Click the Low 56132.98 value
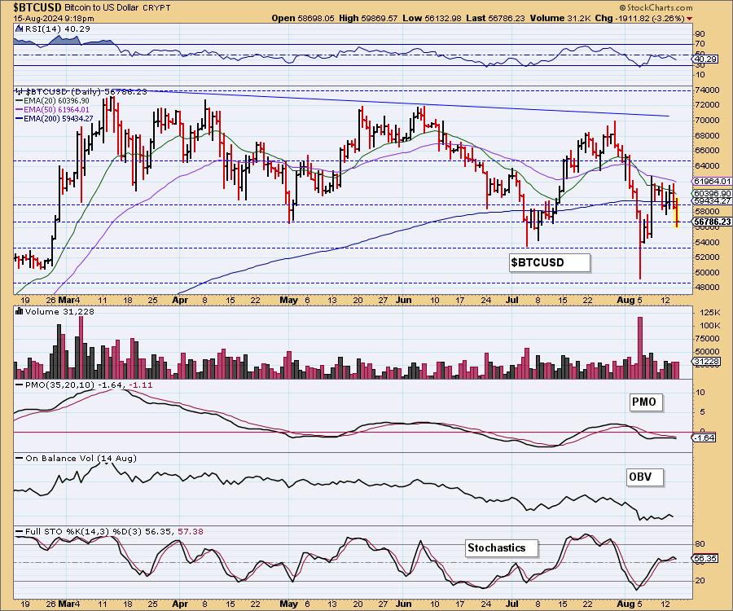The width and height of the screenshot is (733, 611). point(432,18)
